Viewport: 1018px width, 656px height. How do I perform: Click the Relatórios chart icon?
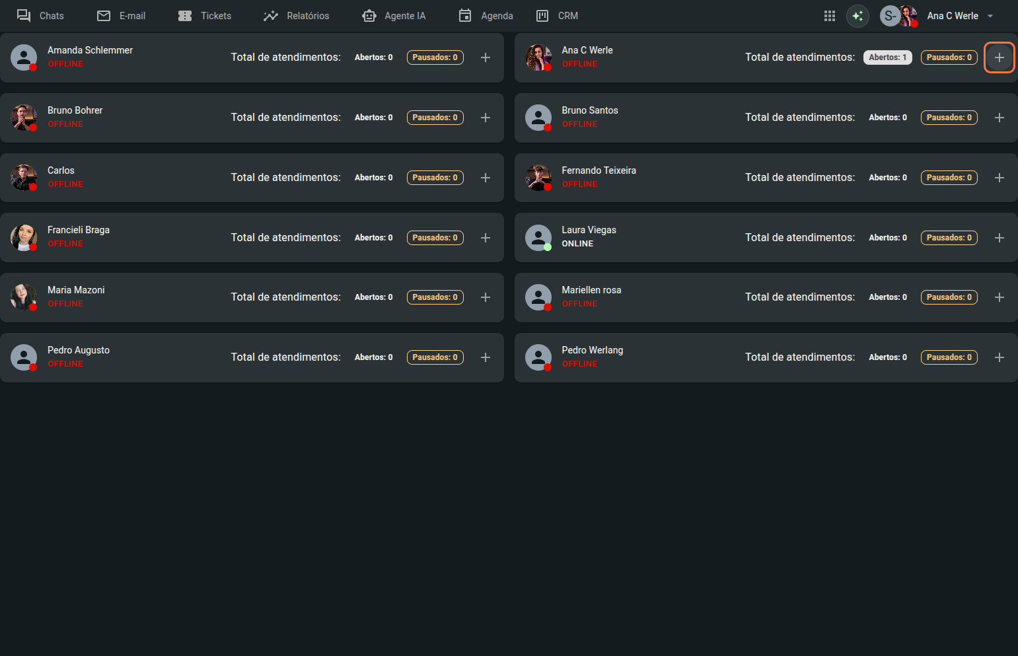tap(271, 16)
